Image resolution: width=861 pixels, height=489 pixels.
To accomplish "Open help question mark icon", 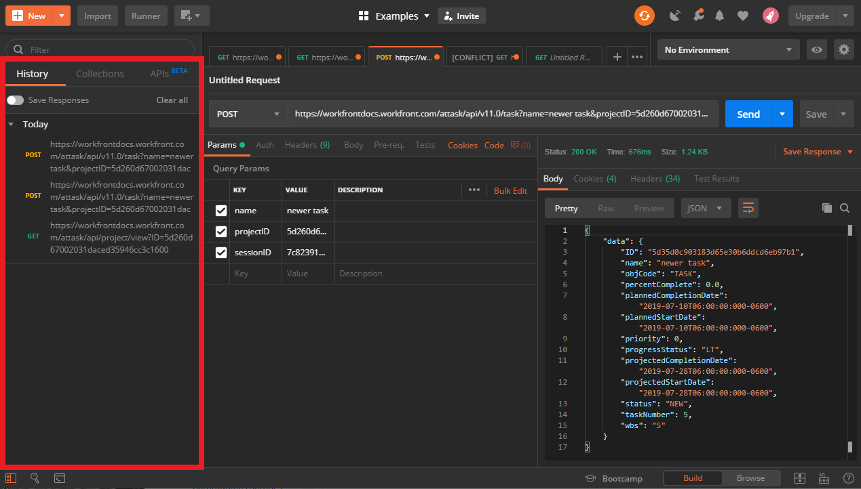I will coord(848,478).
